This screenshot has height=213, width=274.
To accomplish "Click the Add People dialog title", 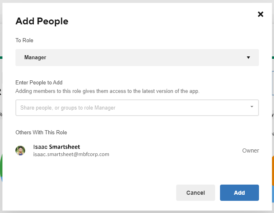I will 42,21.
